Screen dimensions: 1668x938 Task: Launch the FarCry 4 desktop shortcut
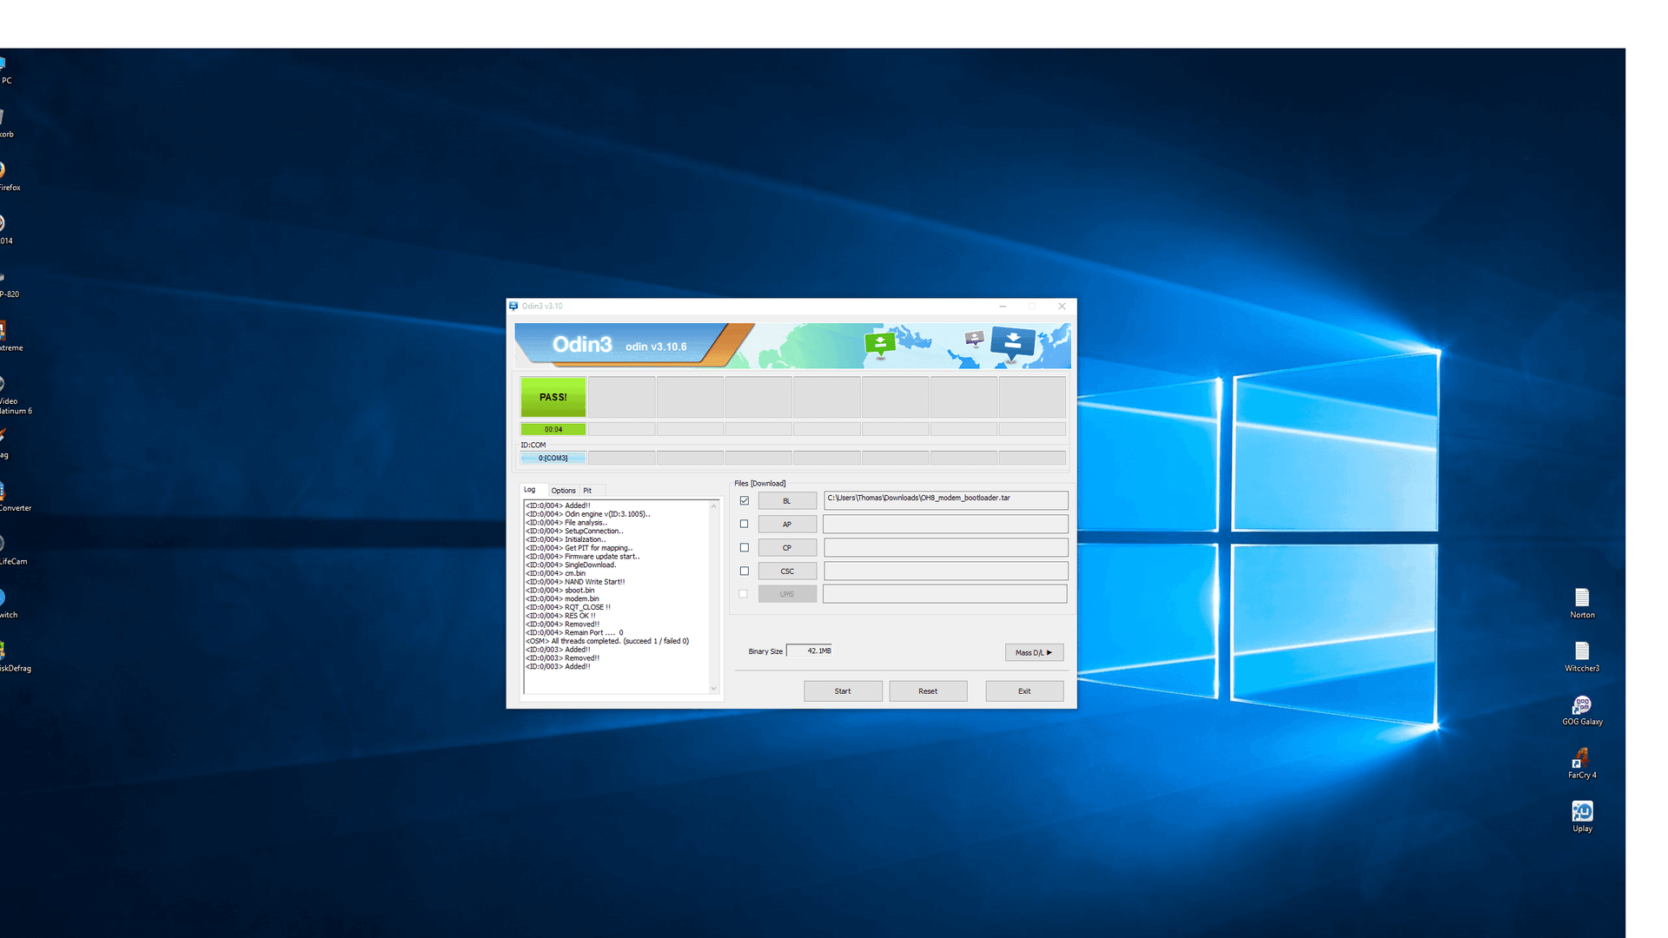pos(1581,763)
